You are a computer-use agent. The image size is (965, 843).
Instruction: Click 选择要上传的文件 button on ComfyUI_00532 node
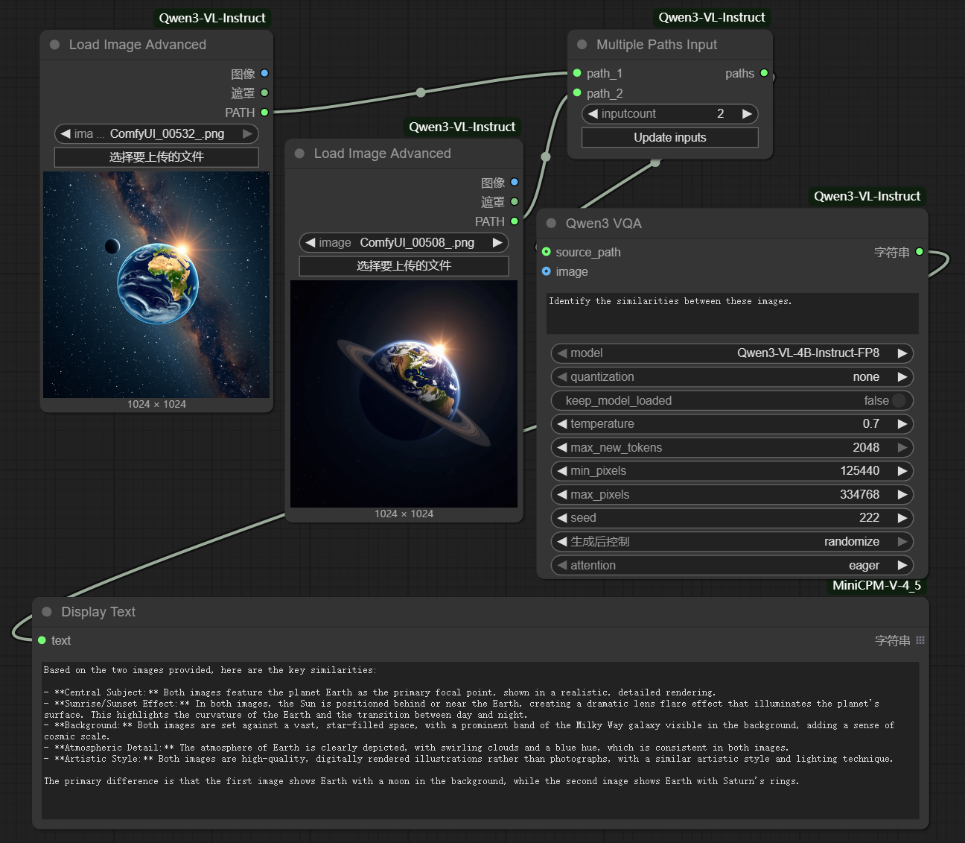[x=156, y=157]
